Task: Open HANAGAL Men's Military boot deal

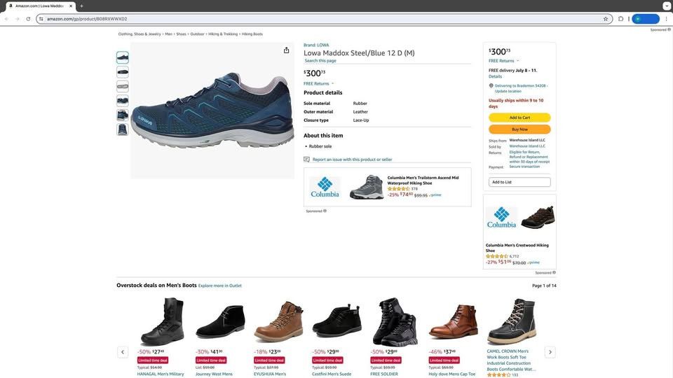Action: click(160, 374)
